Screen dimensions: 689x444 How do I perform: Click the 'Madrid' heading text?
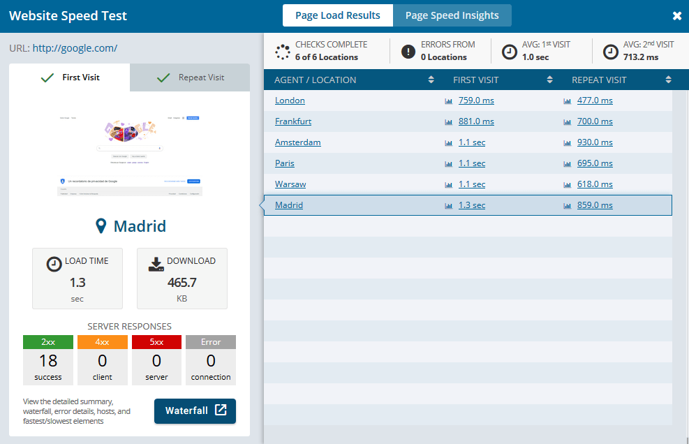tap(140, 226)
